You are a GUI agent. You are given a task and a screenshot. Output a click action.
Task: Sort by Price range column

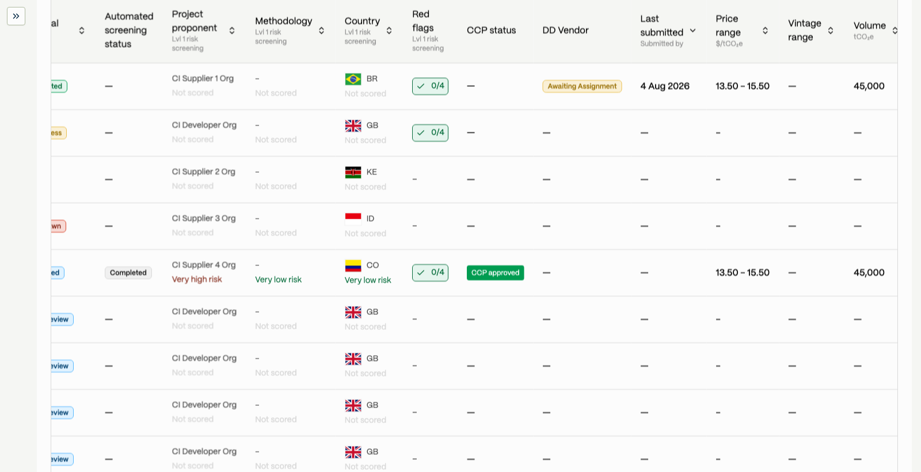click(765, 31)
